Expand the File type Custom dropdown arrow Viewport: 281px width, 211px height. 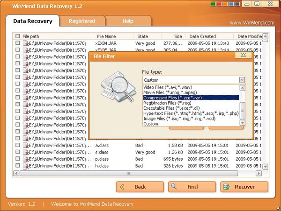click(x=242, y=80)
